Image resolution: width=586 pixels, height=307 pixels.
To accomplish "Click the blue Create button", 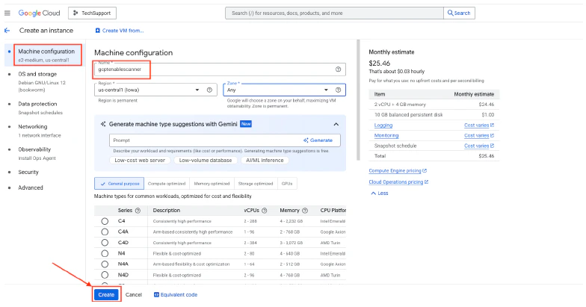I will tap(106, 294).
